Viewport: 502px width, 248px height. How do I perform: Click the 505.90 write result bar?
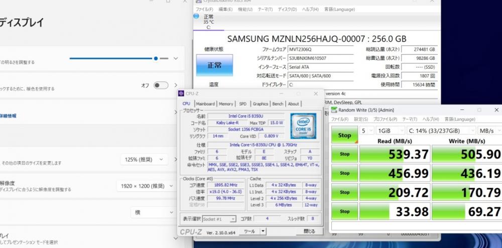point(467,154)
